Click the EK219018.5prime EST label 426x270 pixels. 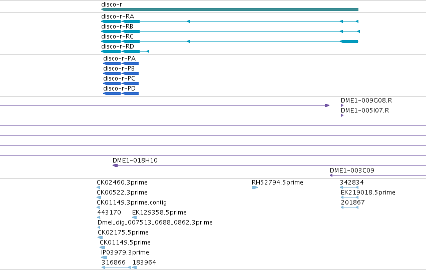(x=368, y=192)
